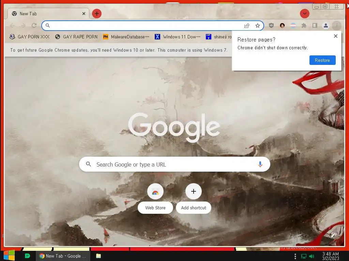Start voice search with microphone icon
This screenshot has height=261, width=349.
[260, 164]
